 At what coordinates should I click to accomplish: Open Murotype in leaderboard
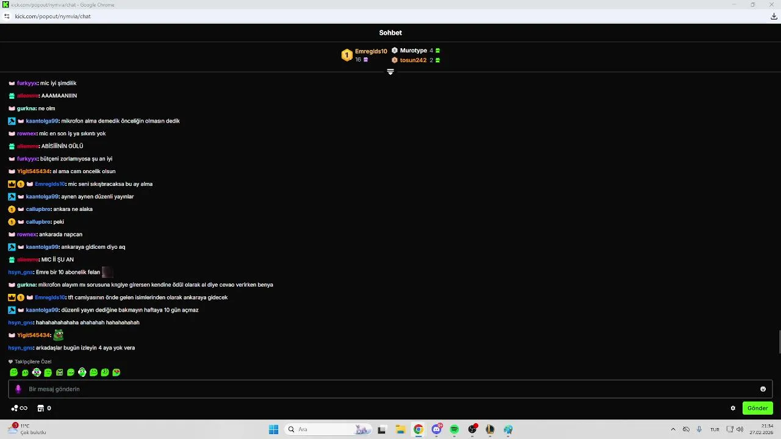click(x=413, y=51)
